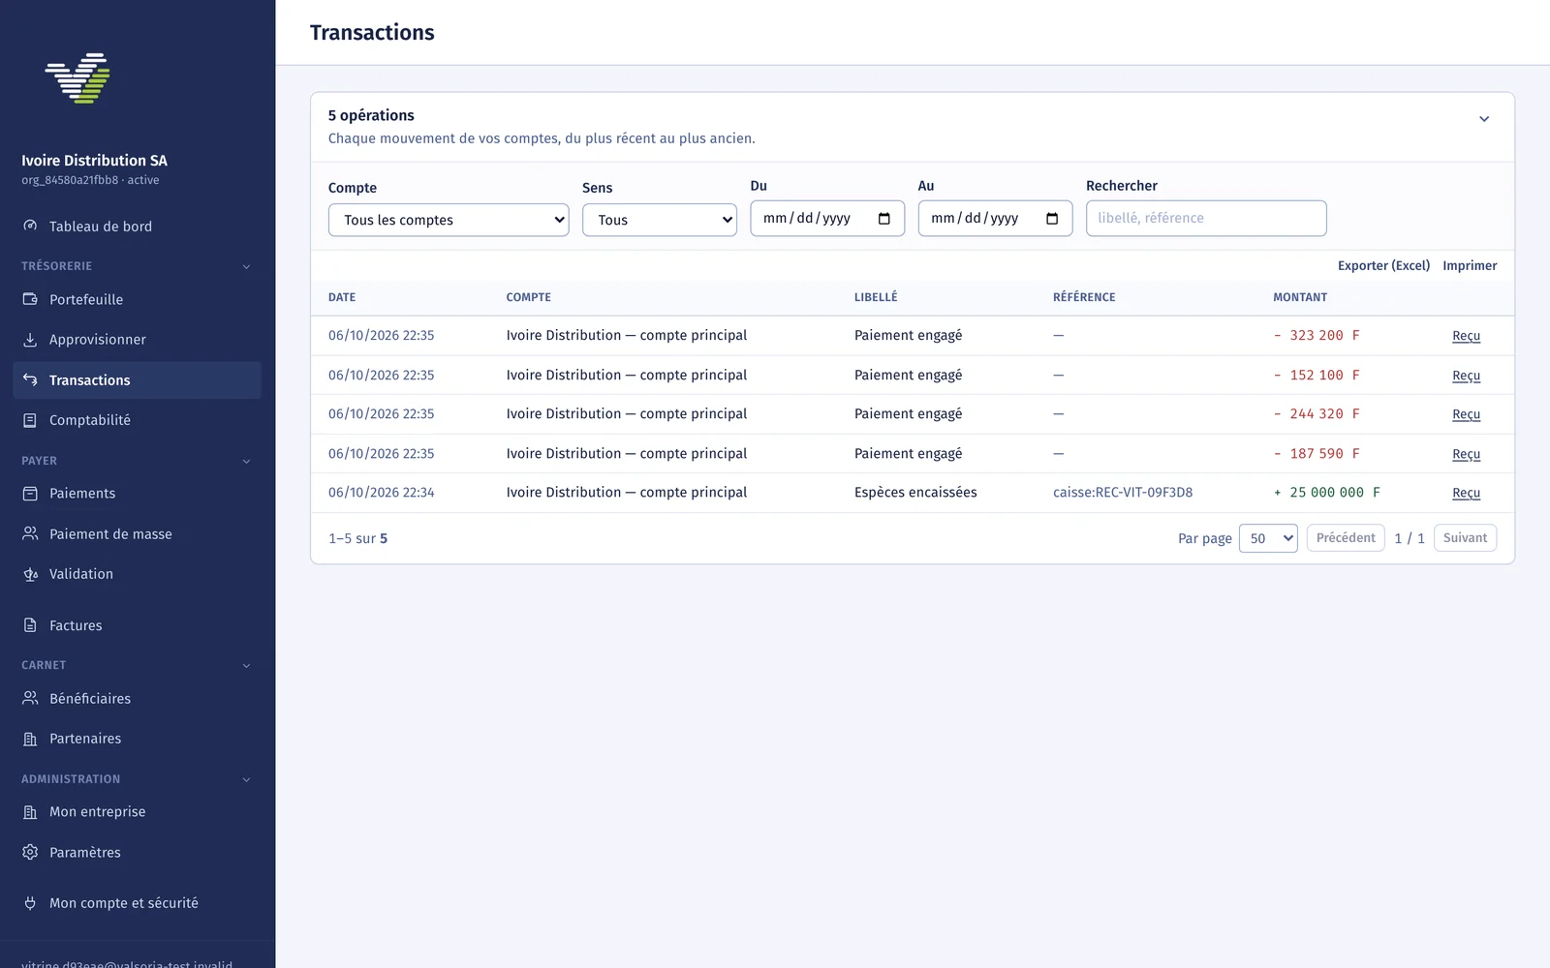Click the amount - 244 320 F
The width and height of the screenshot is (1550, 968).
click(x=1317, y=414)
